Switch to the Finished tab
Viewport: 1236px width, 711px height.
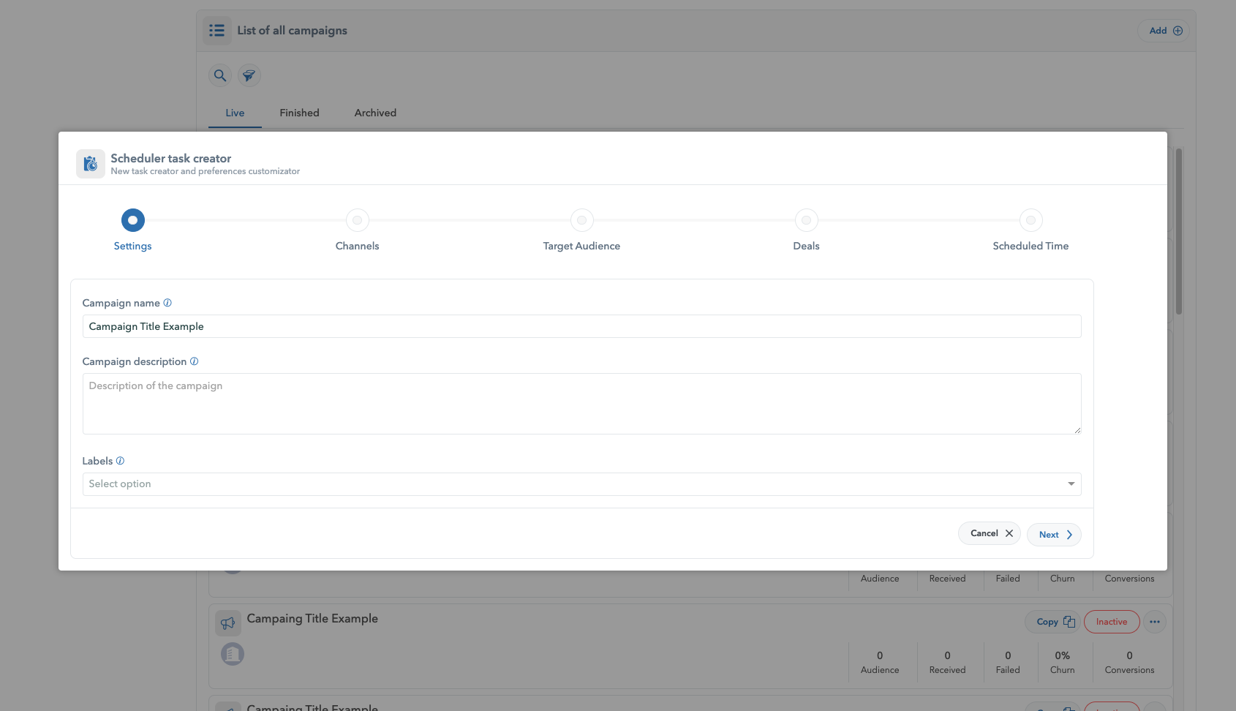[300, 113]
